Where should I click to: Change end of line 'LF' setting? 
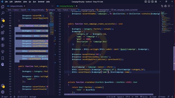tap(132, 97)
